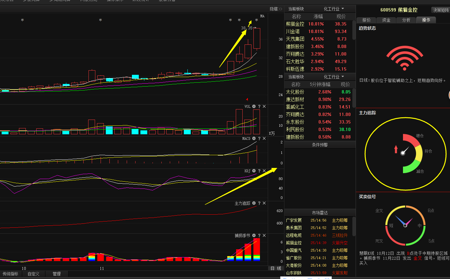Open MACD indicator settings gear
The image size is (450, 279).
[x=254, y=139]
